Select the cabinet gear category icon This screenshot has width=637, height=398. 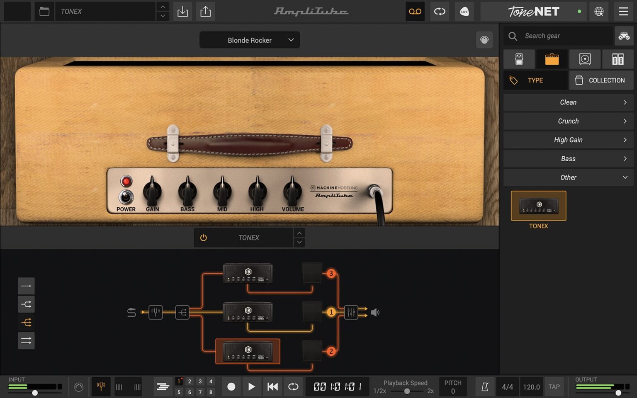coord(585,59)
